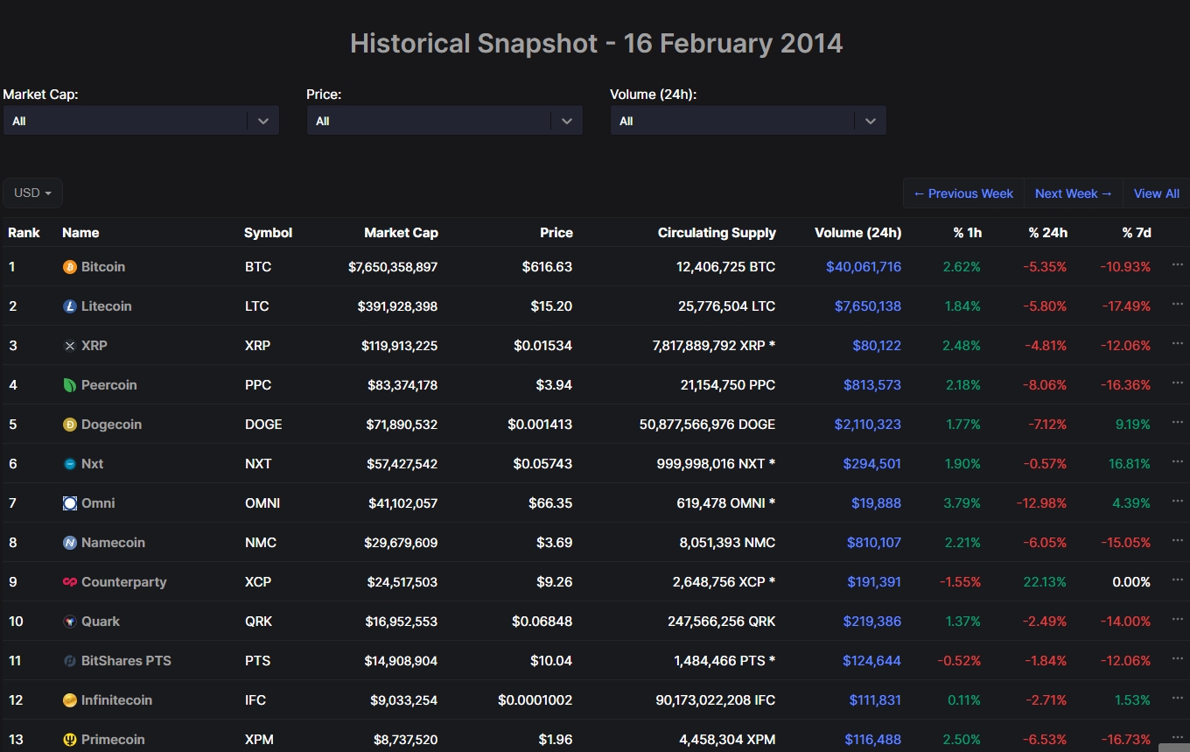
Task: Click the XRP logo icon
Action: pos(70,346)
